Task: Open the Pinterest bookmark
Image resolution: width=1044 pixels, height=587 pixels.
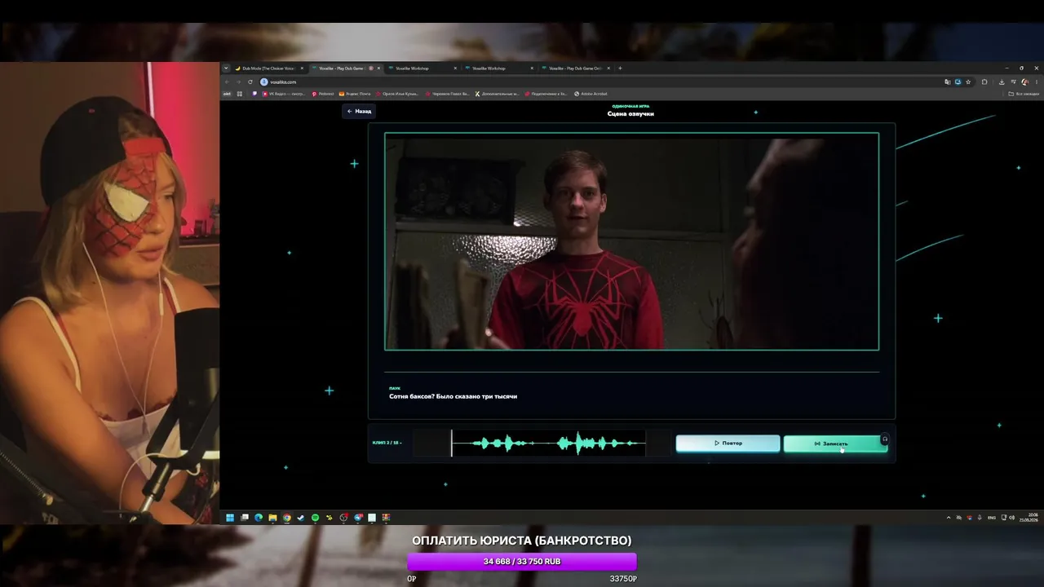Action: pos(323,94)
